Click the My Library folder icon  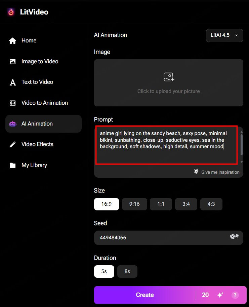[x=13, y=165]
